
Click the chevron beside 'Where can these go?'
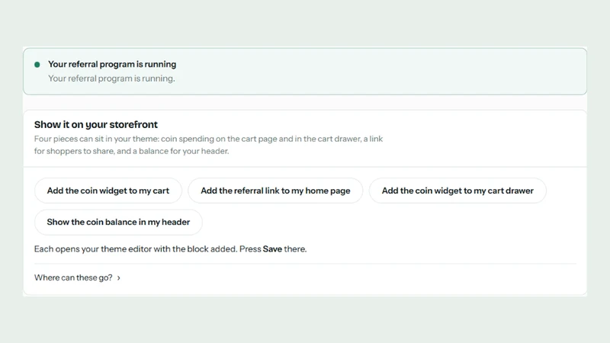(119, 278)
